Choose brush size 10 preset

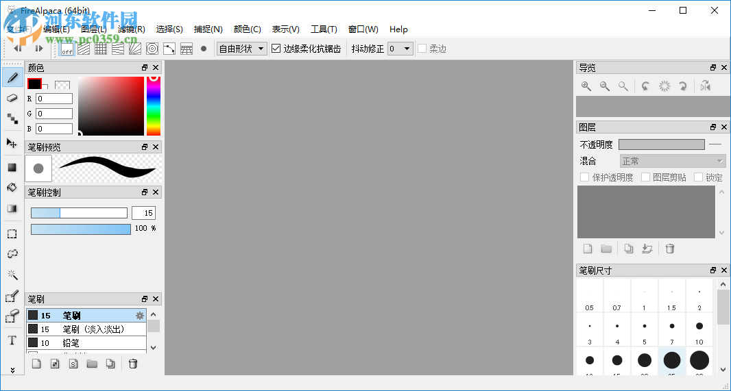(699, 329)
